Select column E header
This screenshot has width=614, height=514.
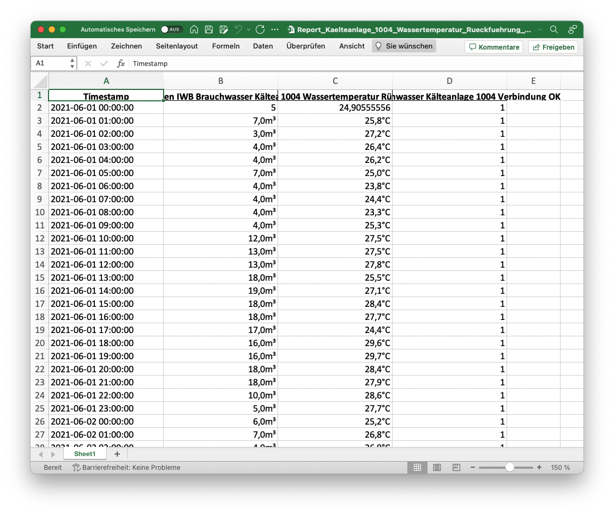(533, 81)
